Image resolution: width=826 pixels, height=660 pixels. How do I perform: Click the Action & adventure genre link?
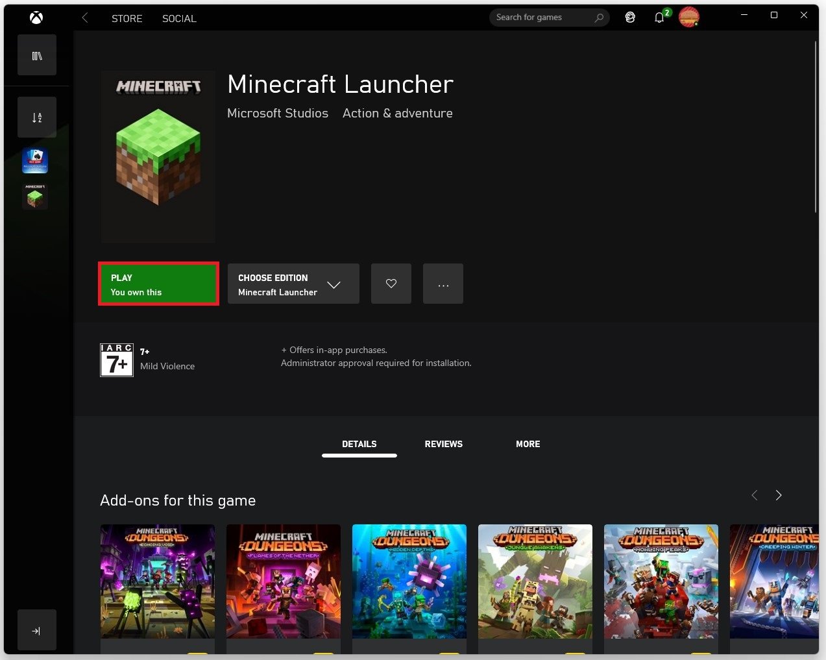point(398,113)
